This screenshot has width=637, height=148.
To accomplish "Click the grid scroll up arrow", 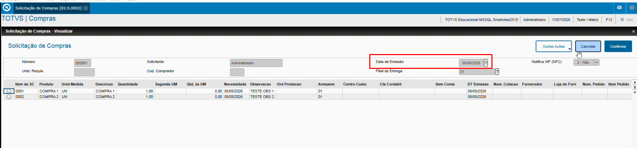I will pos(635,92).
